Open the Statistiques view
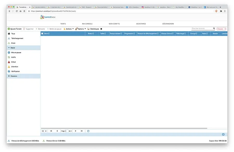Viewport: 234px width, 152px height. point(93,29)
